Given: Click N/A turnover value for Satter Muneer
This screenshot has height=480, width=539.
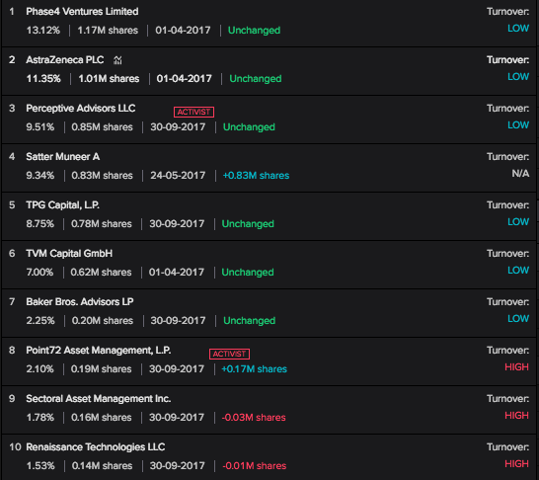Looking at the screenshot, I should [520, 173].
